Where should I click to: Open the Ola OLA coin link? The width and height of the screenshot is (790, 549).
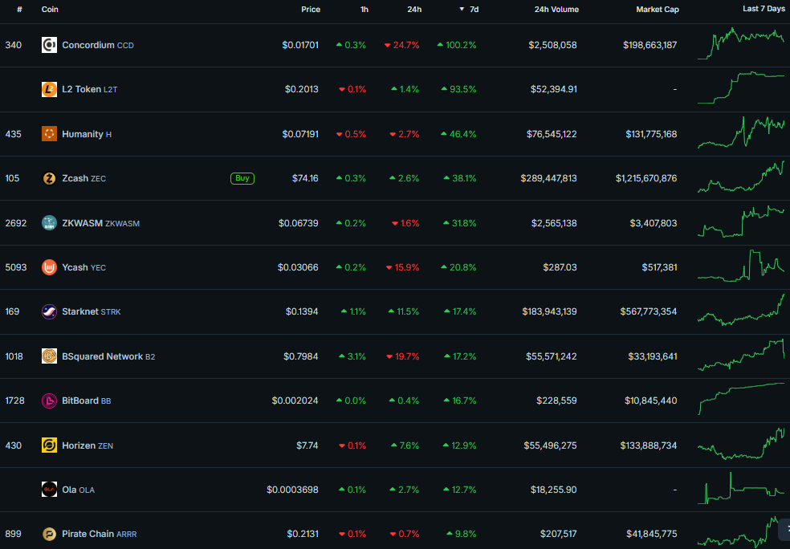point(78,490)
